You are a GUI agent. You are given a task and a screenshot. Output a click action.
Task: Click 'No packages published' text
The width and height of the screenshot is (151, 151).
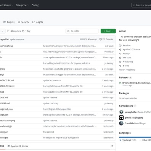(x=128, y=98)
